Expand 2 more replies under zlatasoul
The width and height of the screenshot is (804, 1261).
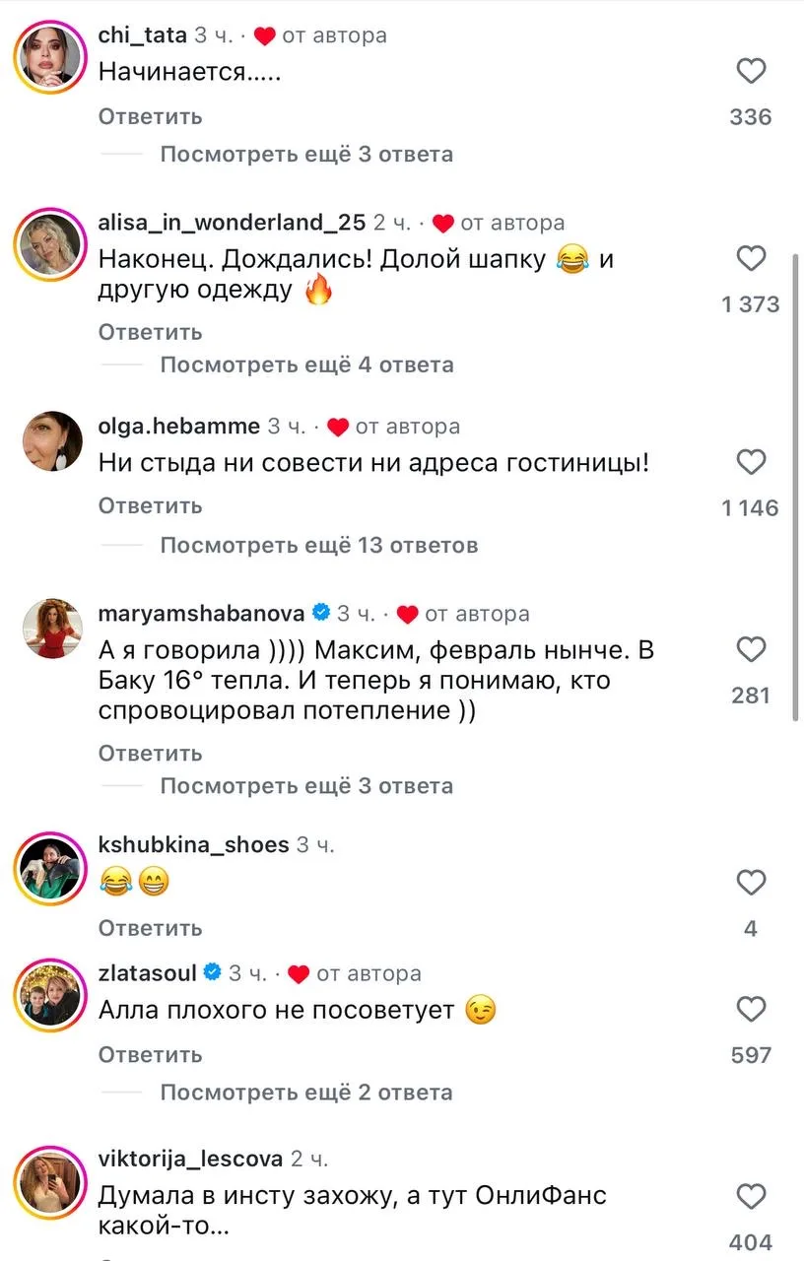pos(306,1092)
